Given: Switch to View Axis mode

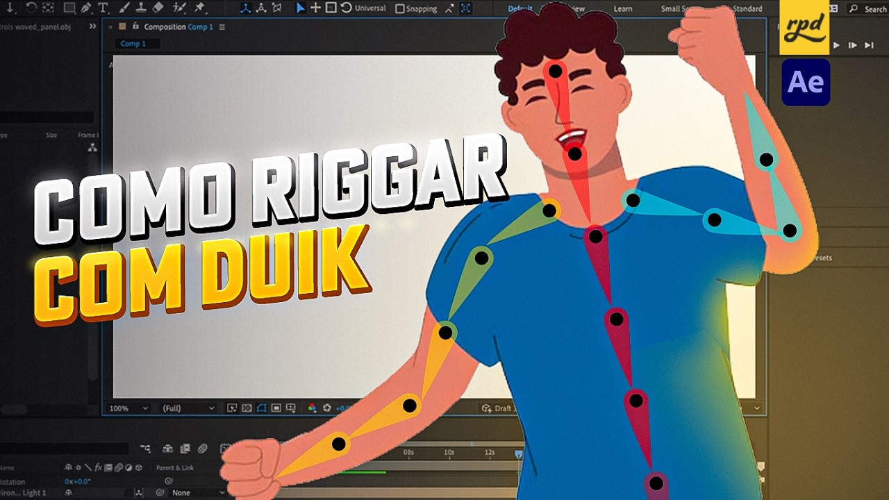Looking at the screenshot, I should coord(276,8).
